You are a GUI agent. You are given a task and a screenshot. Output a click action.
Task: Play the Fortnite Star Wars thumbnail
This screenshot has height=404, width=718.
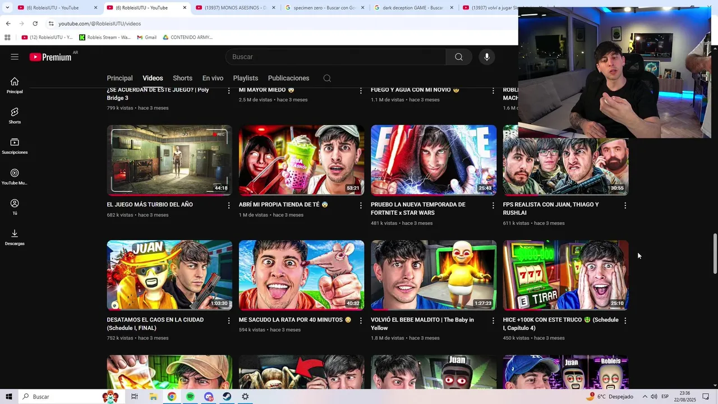tap(434, 160)
